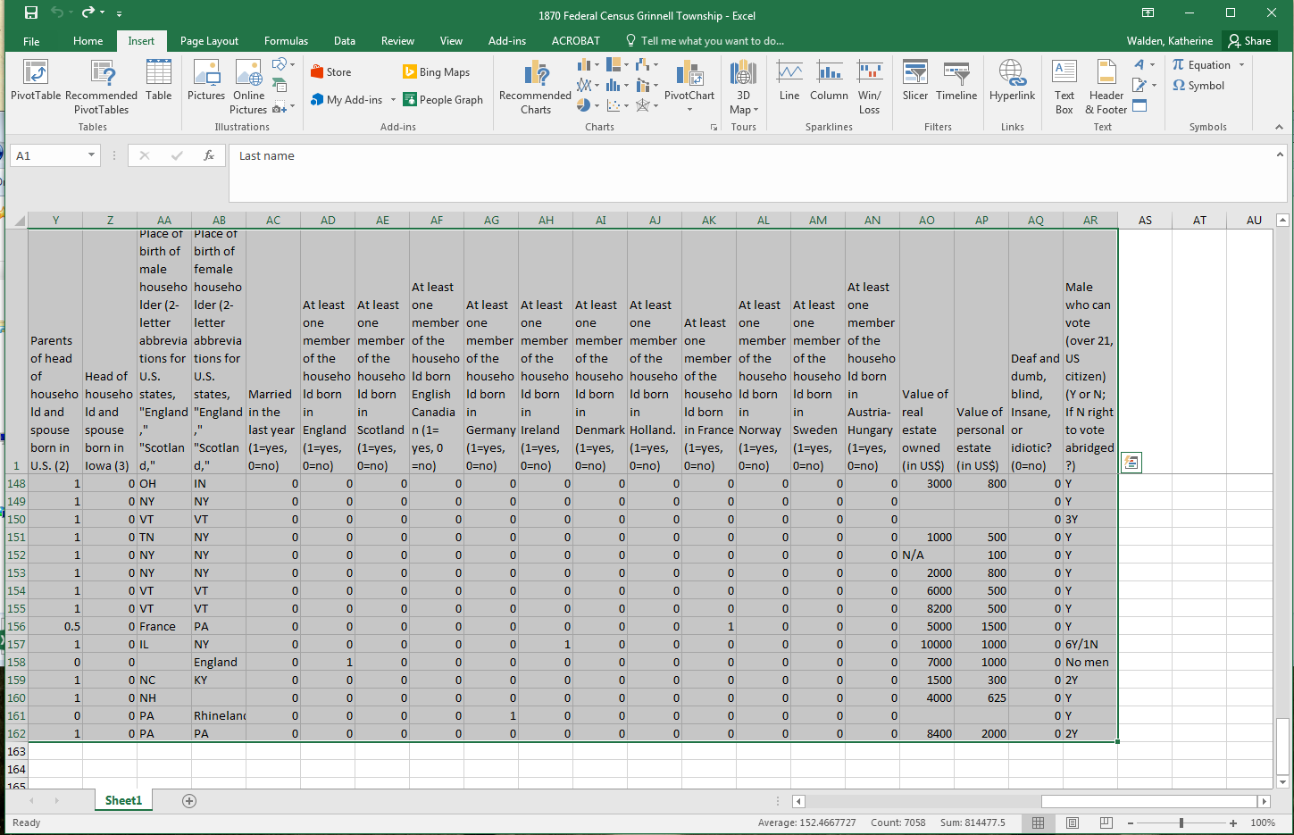1294x835 pixels.
Task: Switch to the Data tab
Action: [x=345, y=41]
